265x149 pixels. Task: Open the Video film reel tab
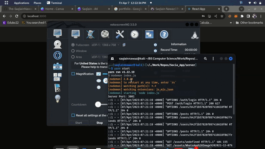click(105, 34)
